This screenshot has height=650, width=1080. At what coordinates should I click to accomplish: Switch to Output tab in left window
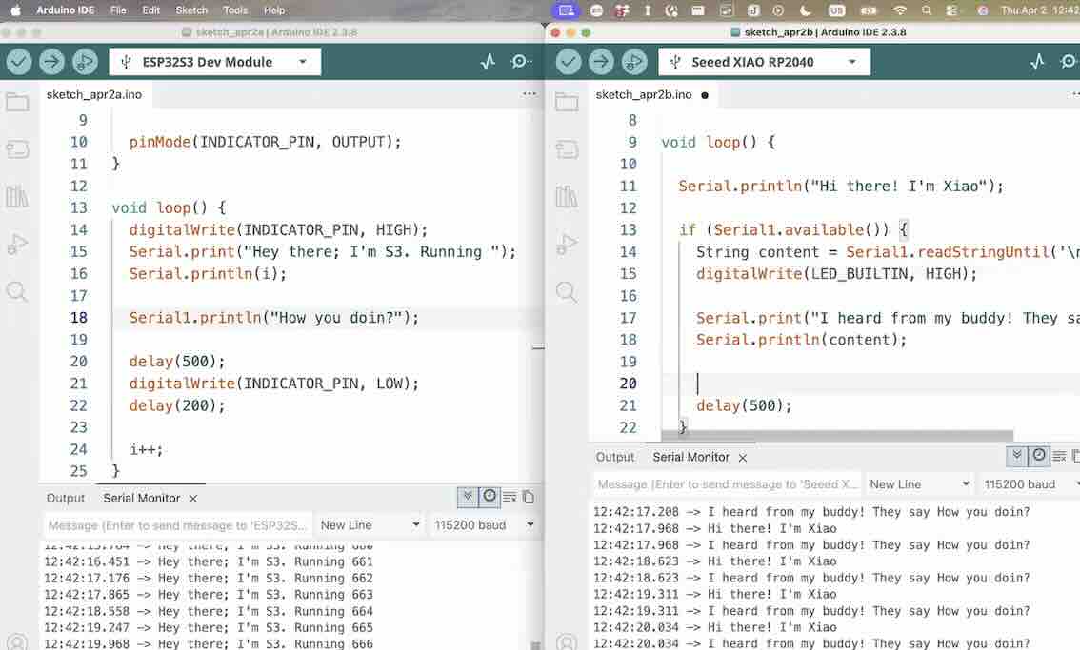pyautogui.click(x=66, y=498)
